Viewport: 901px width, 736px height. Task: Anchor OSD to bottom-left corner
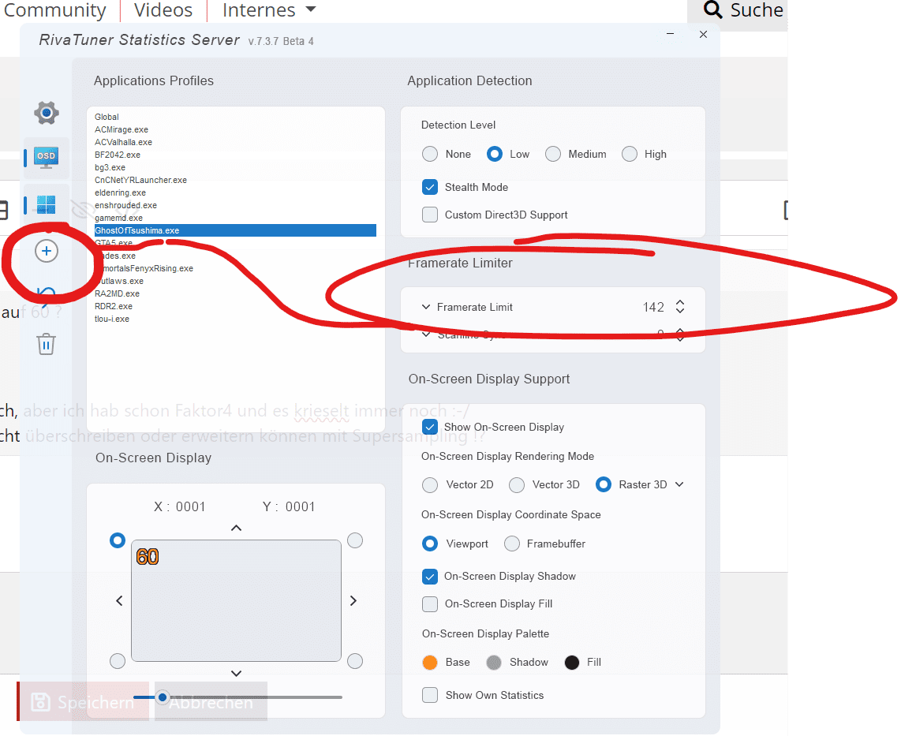coord(118,661)
